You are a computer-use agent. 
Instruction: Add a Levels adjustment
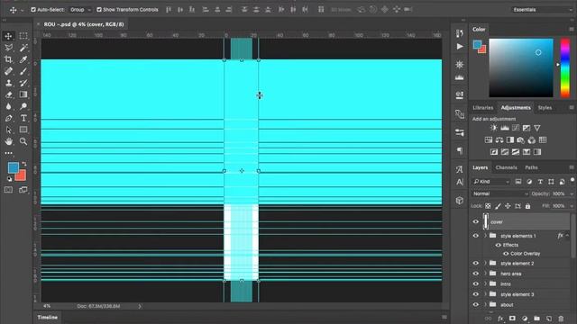point(505,128)
